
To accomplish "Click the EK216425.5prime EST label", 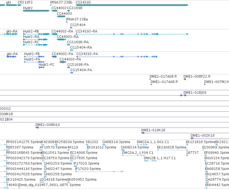I will point(21,180).
